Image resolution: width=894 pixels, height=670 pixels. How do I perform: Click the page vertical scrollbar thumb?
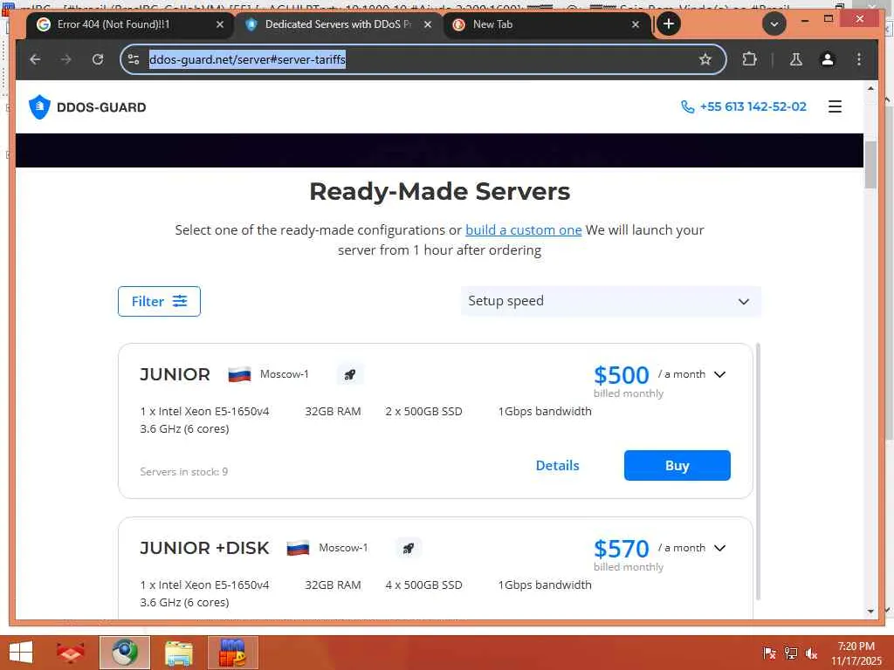[870, 164]
